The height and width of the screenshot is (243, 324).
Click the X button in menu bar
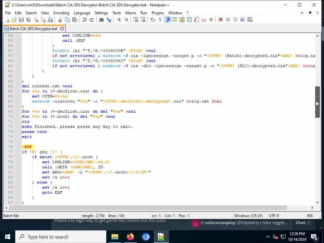click(x=318, y=13)
